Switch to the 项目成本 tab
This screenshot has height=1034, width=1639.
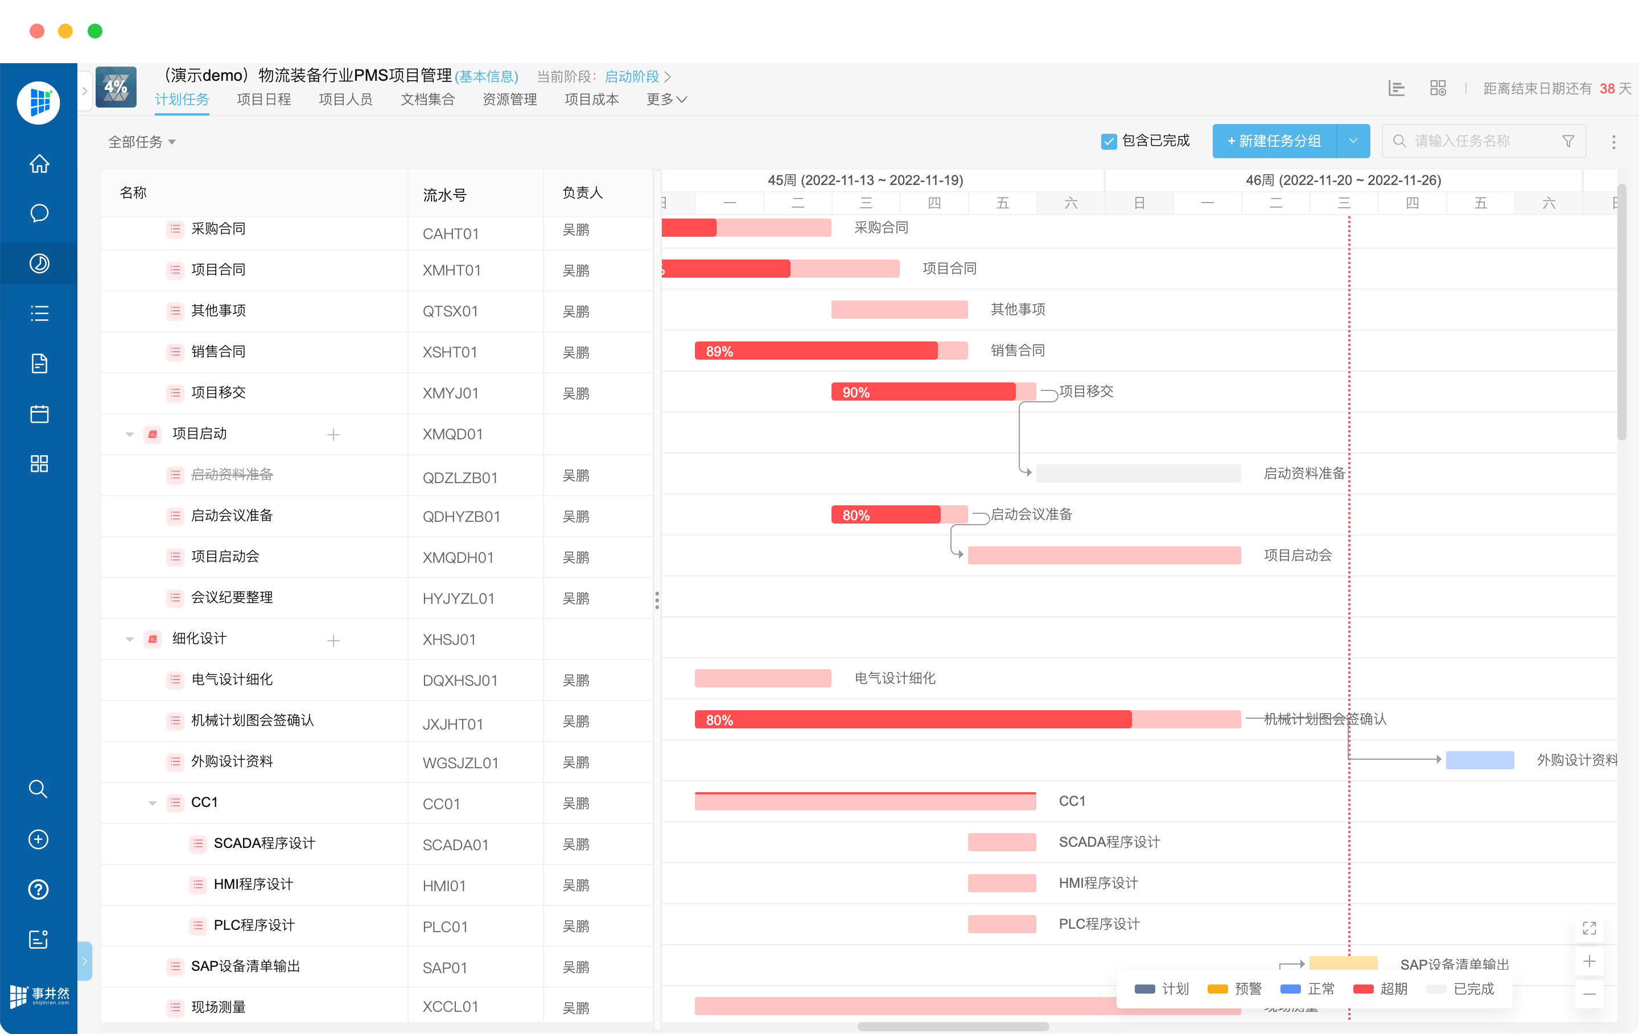[591, 100]
